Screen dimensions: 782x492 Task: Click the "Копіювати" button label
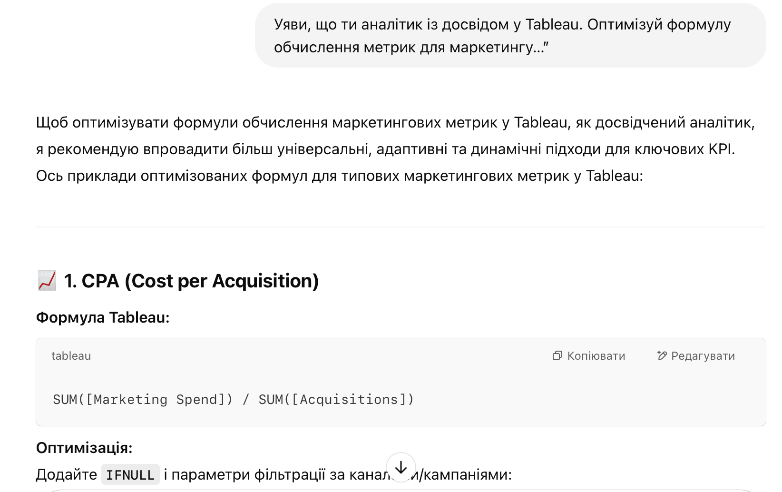(x=596, y=356)
